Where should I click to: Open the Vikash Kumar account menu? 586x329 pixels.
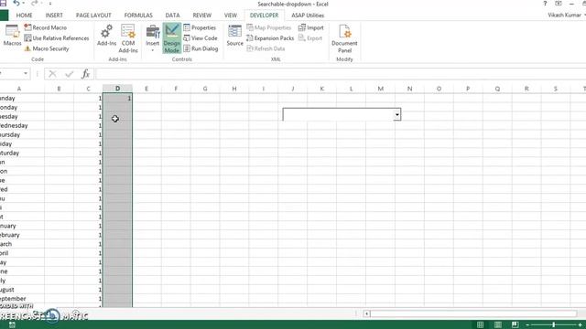click(566, 16)
